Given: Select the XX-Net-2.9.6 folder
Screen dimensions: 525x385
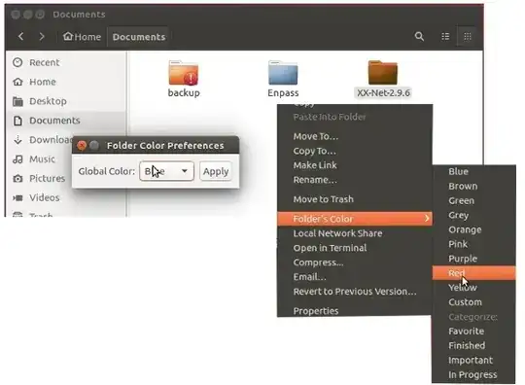Looking at the screenshot, I should pyautogui.click(x=383, y=79).
